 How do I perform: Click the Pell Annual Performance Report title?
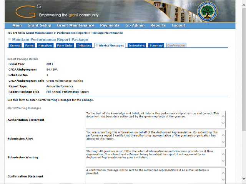(68, 92)
